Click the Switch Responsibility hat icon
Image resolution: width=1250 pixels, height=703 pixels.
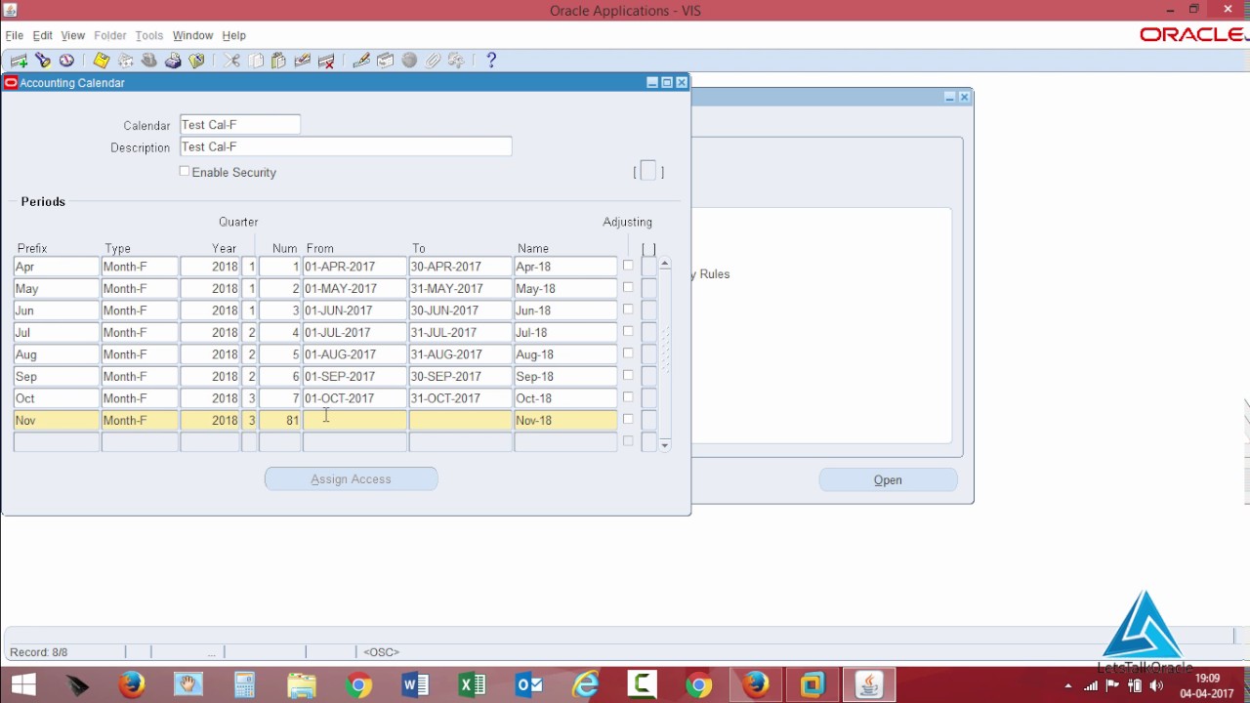tap(149, 61)
